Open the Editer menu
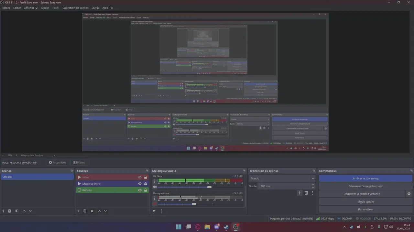Screen dimensions: 414x232 tap(17, 8)
